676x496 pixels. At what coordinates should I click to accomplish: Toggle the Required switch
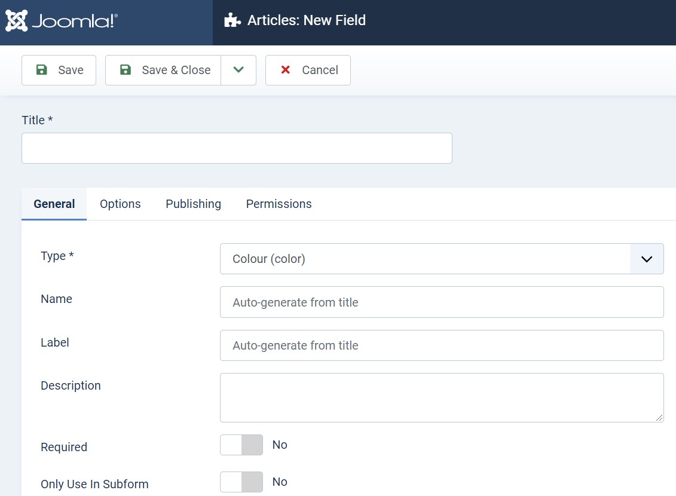[241, 445]
